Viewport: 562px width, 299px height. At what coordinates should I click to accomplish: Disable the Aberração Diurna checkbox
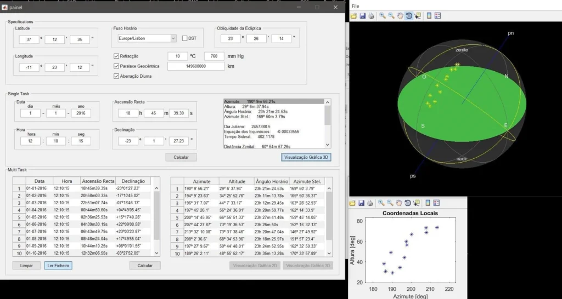click(x=116, y=76)
